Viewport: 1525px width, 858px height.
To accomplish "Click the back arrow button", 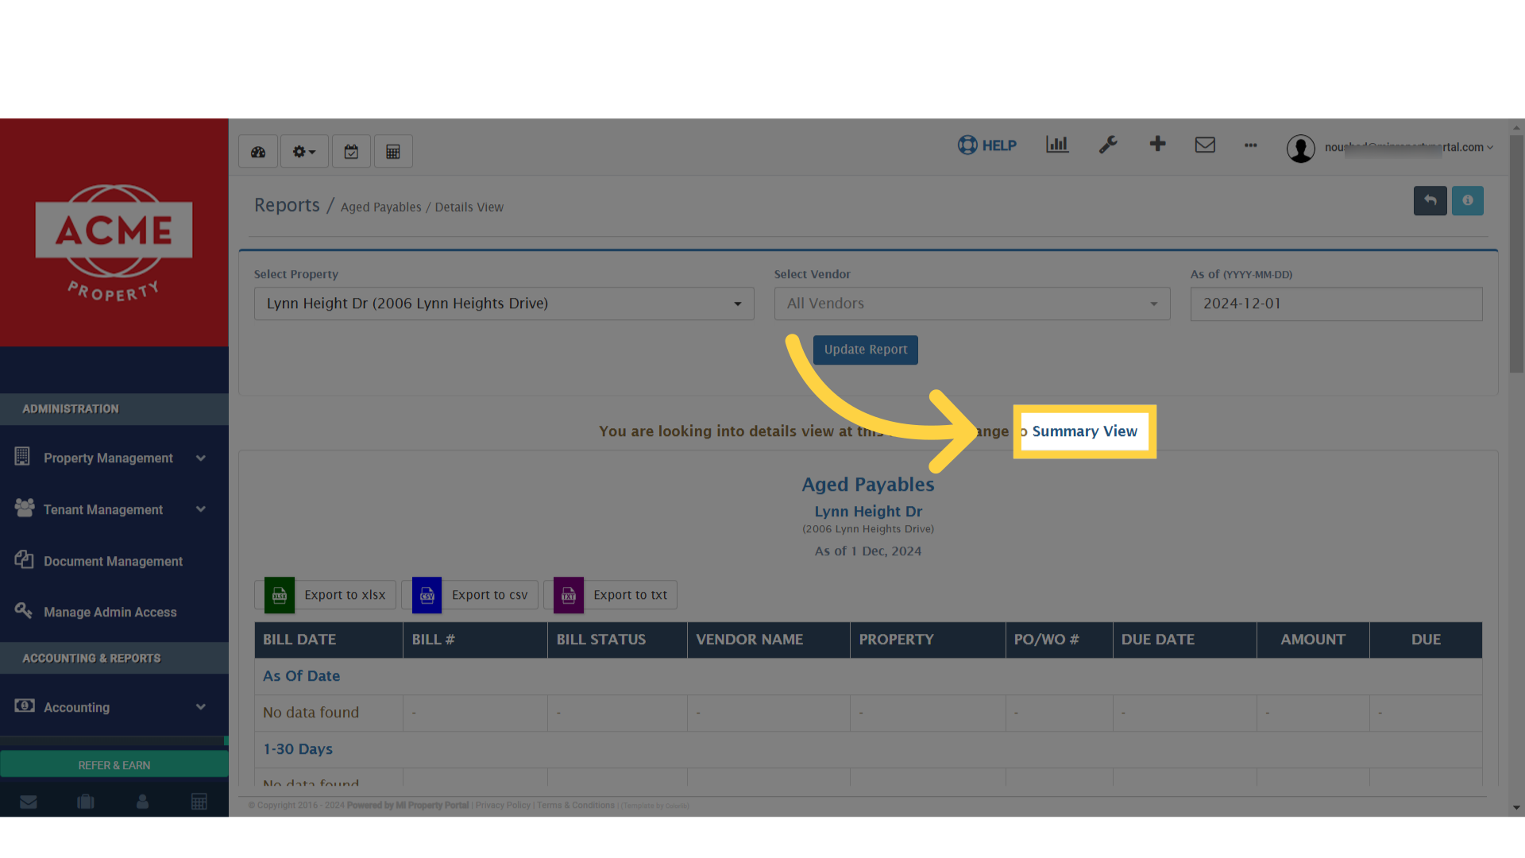I will [1430, 201].
